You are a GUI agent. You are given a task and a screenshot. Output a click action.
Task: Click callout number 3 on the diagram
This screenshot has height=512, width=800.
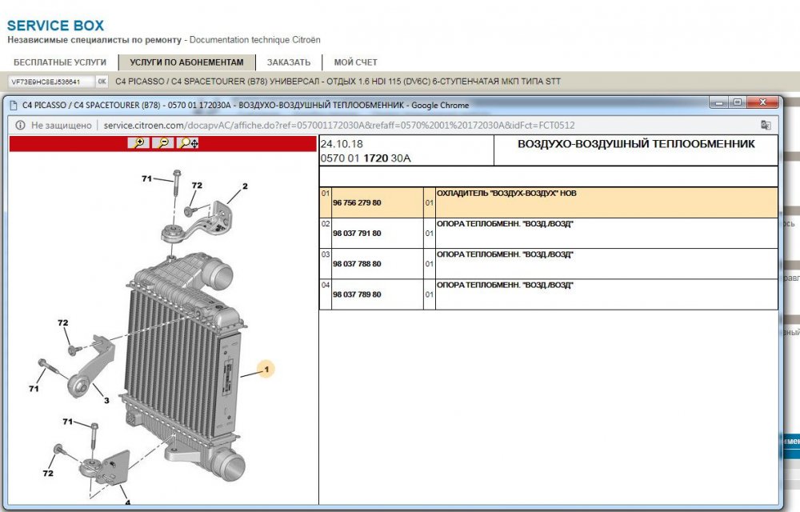coord(106,401)
